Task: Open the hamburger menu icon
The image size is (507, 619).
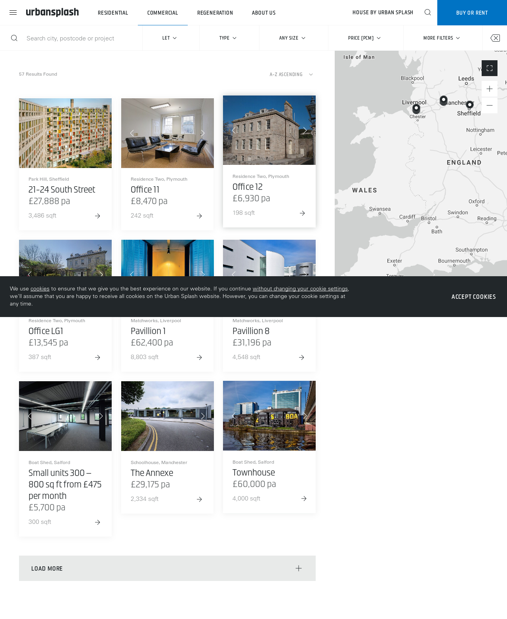Action: click(x=13, y=13)
